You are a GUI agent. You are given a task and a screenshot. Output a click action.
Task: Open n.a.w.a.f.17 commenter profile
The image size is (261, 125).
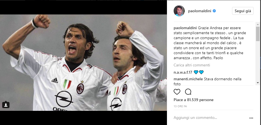[183, 72]
